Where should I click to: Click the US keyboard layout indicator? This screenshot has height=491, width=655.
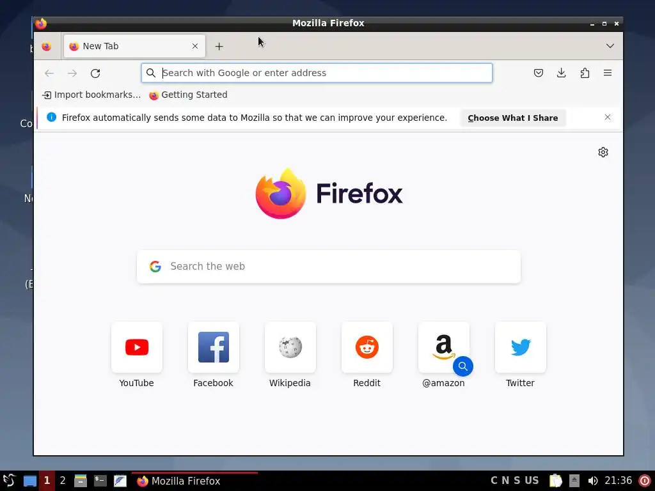pos(532,481)
